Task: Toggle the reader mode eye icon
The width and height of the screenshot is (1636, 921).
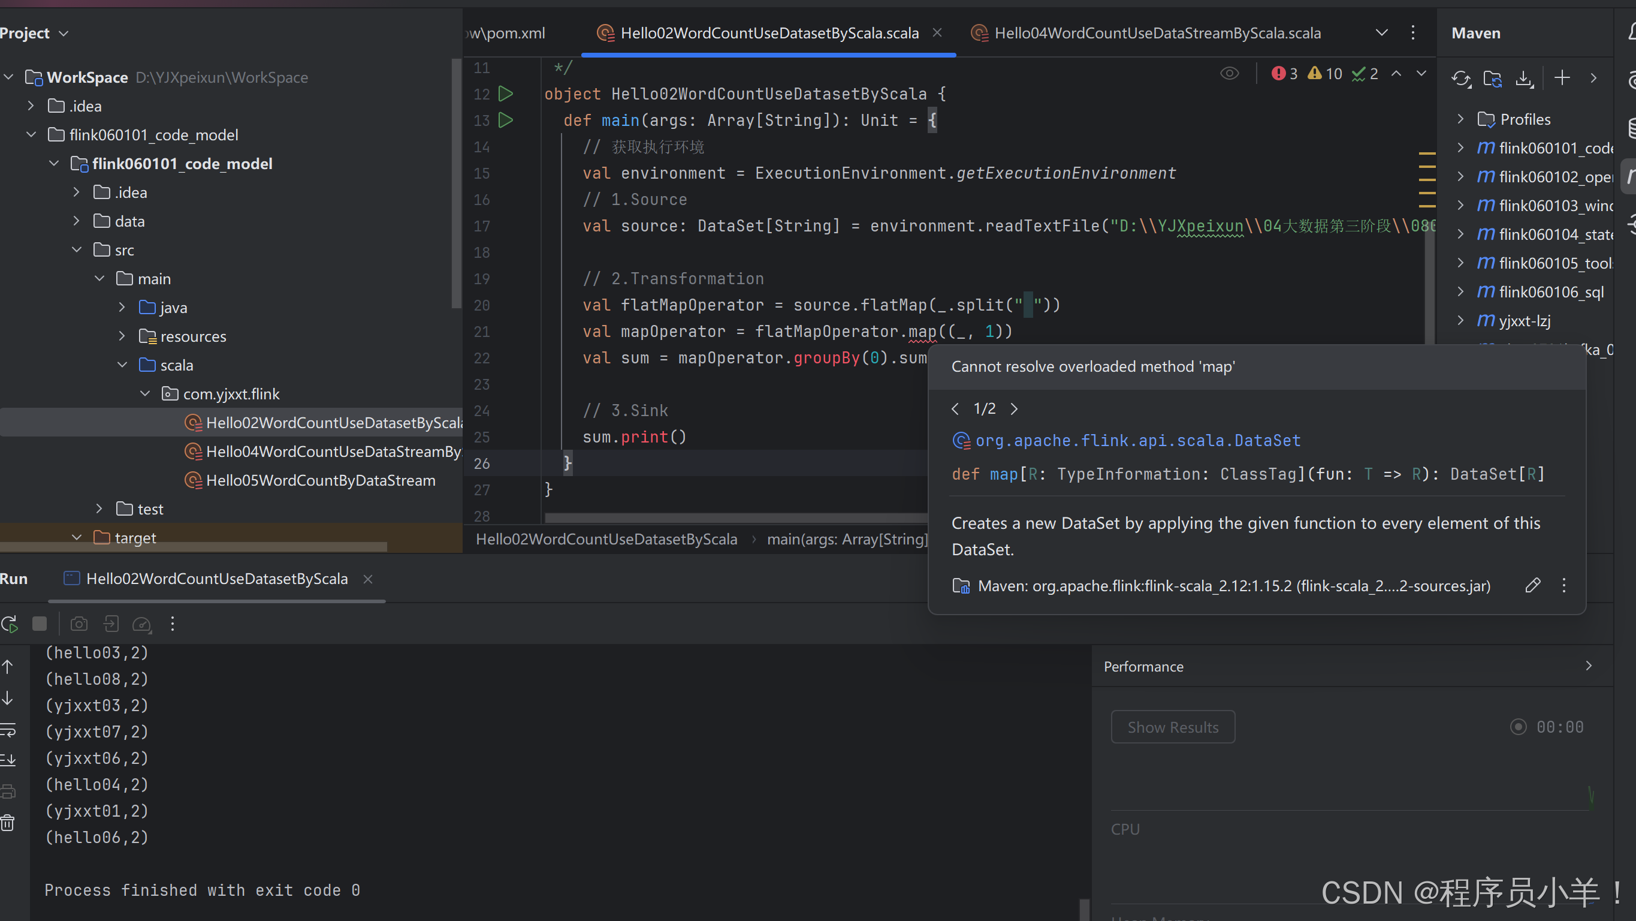Action: (x=1230, y=74)
